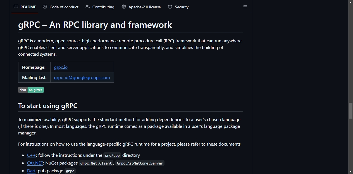The width and height of the screenshot is (353, 174).
Task: Click the Code of conduct heart icon
Action: pos(45,7)
